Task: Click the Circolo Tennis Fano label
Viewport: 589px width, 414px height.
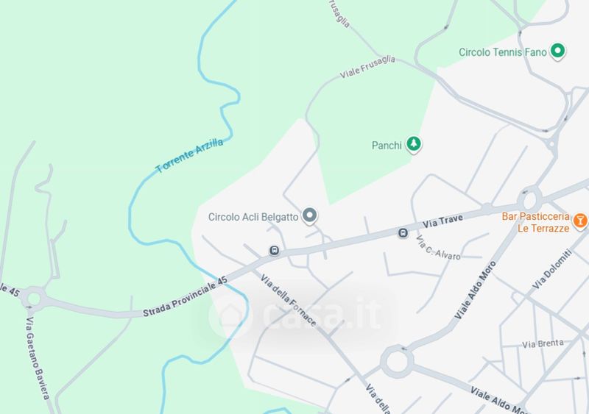Action: pos(503,52)
